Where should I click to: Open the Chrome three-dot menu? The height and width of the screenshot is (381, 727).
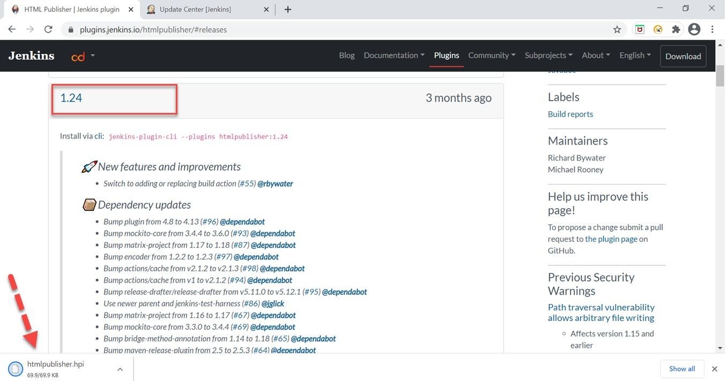[x=713, y=29]
